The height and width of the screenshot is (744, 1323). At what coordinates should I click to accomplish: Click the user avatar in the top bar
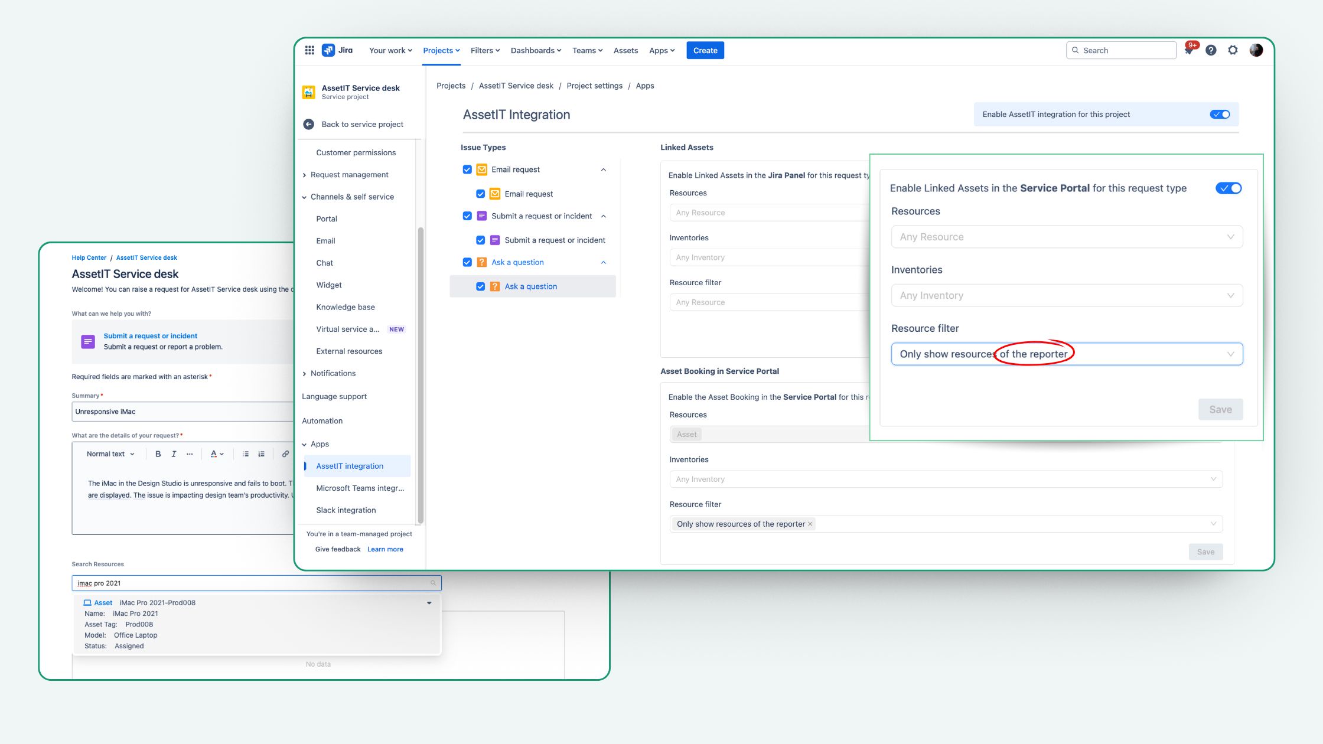(x=1256, y=50)
